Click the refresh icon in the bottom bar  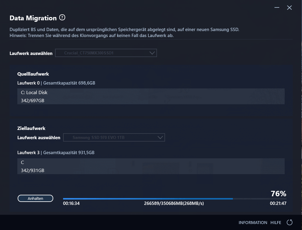click(289, 222)
